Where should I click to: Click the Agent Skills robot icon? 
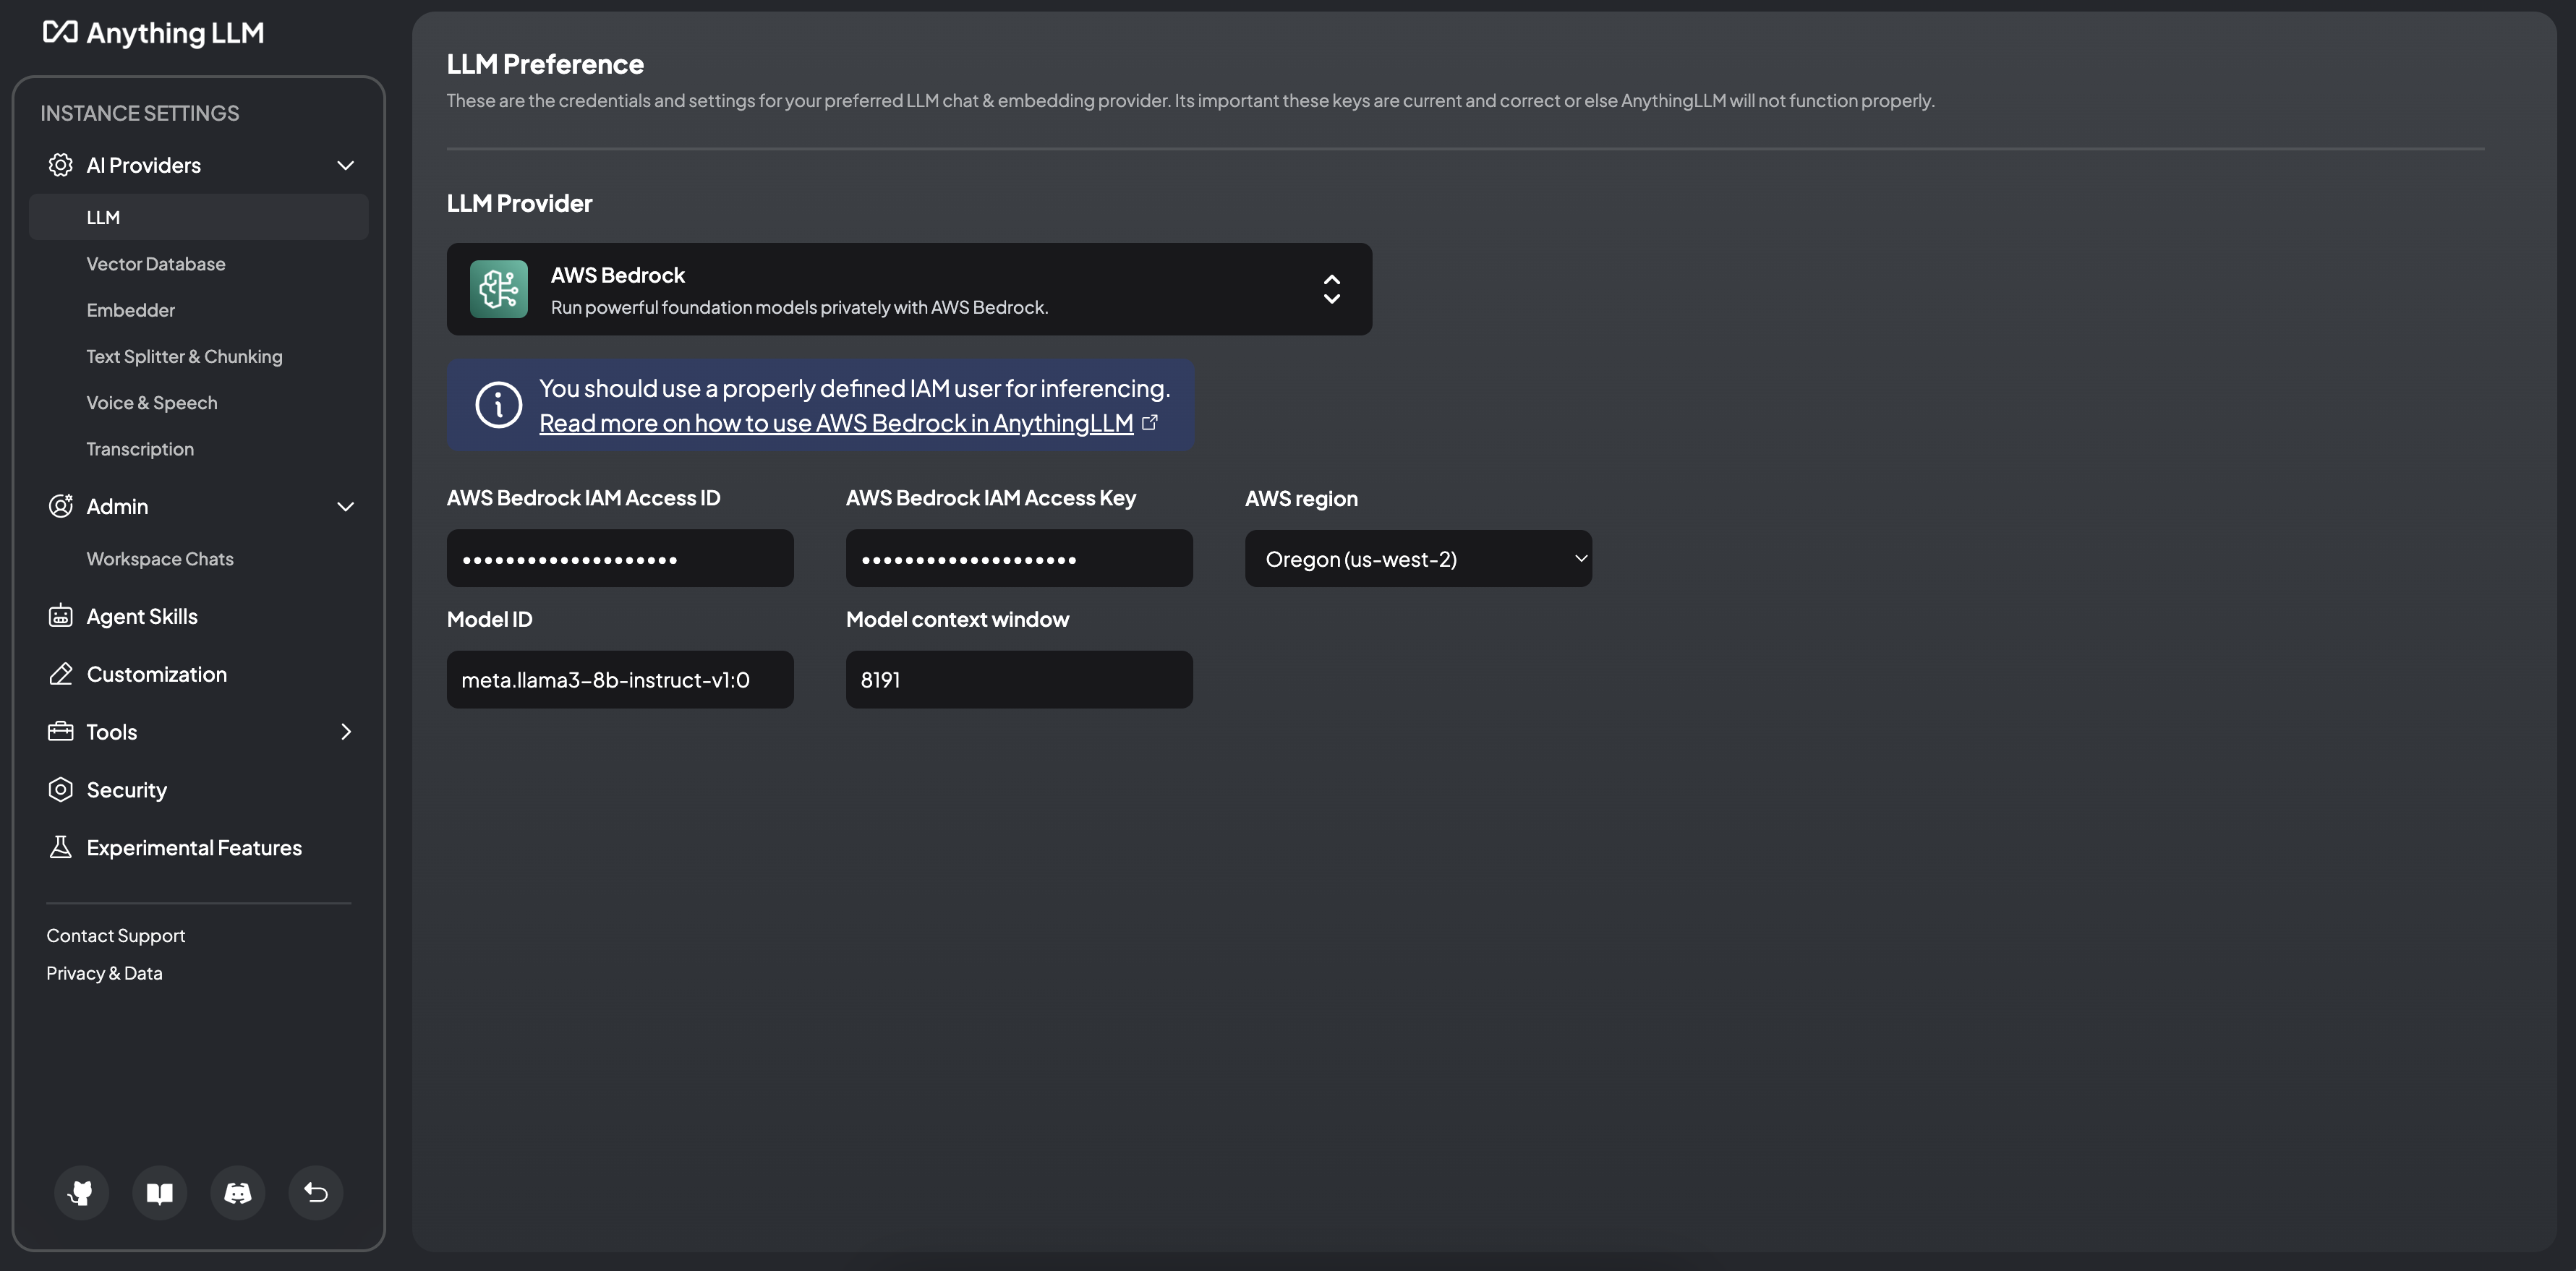(61, 616)
